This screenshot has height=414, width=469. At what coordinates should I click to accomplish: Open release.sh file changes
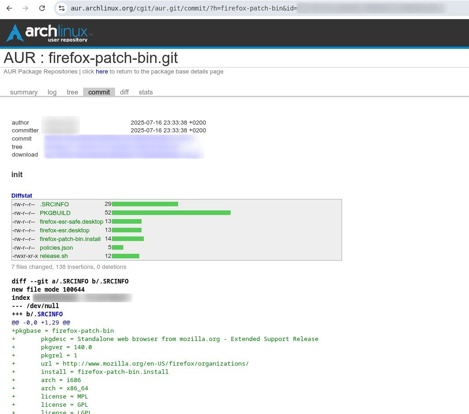coord(54,256)
